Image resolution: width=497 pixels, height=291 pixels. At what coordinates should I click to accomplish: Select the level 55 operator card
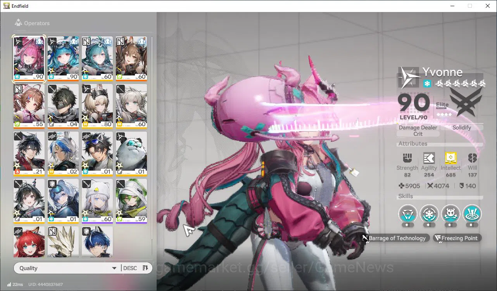(x=29, y=106)
